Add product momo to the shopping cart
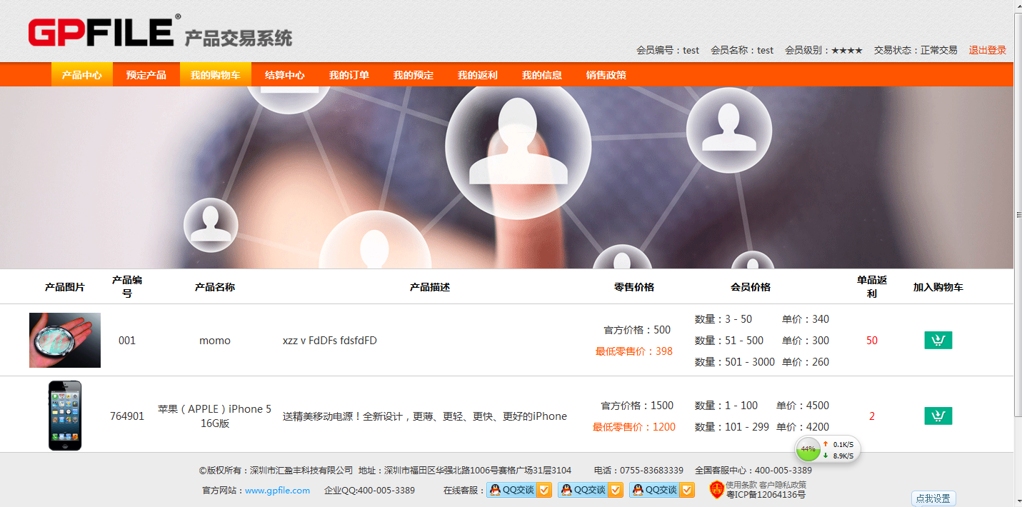 pyautogui.click(x=938, y=340)
